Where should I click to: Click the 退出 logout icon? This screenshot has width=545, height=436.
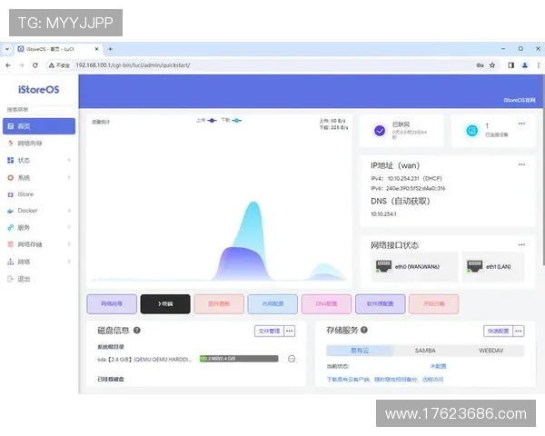[10, 279]
